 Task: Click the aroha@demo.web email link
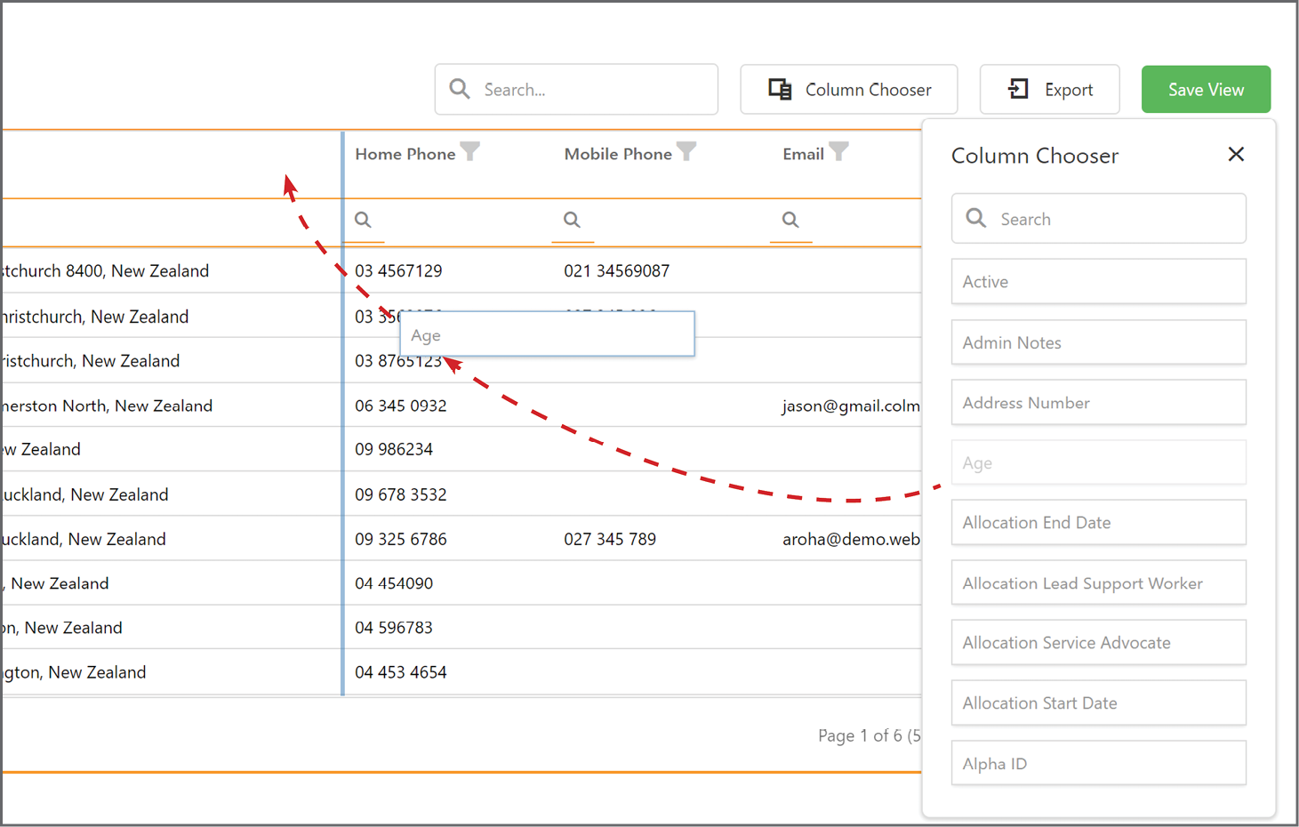pos(851,539)
